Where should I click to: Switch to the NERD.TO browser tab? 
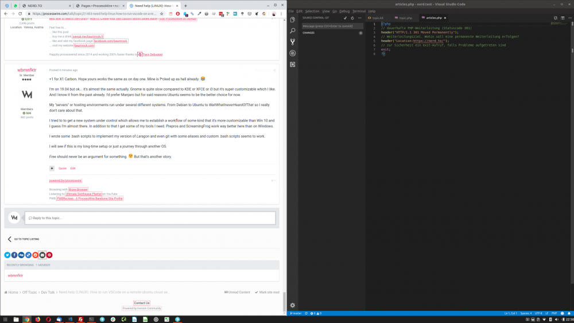[x=46, y=6]
